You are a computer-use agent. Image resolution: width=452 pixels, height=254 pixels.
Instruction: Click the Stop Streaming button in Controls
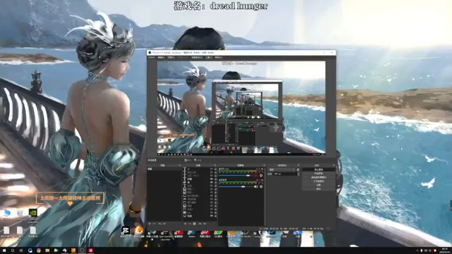coord(319,169)
